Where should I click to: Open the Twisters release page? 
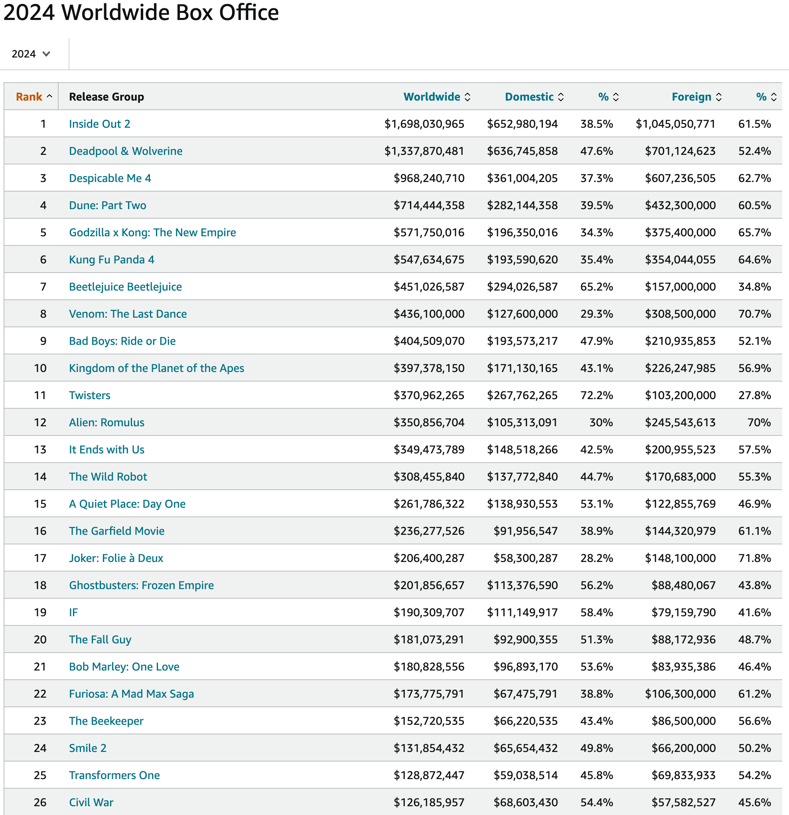89,396
